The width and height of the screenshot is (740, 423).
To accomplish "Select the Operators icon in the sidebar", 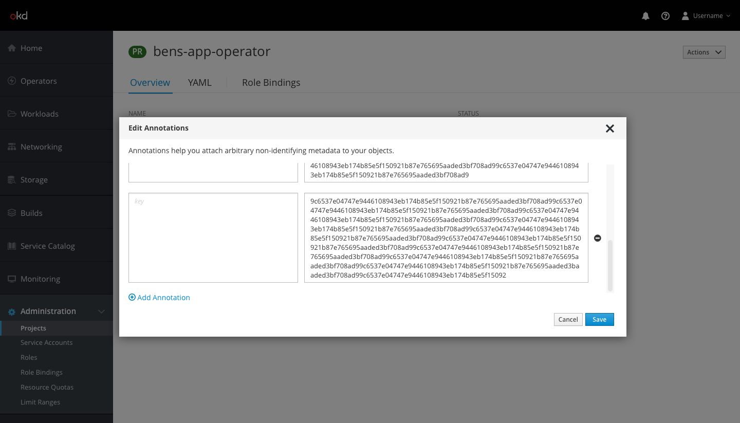I will [11, 81].
